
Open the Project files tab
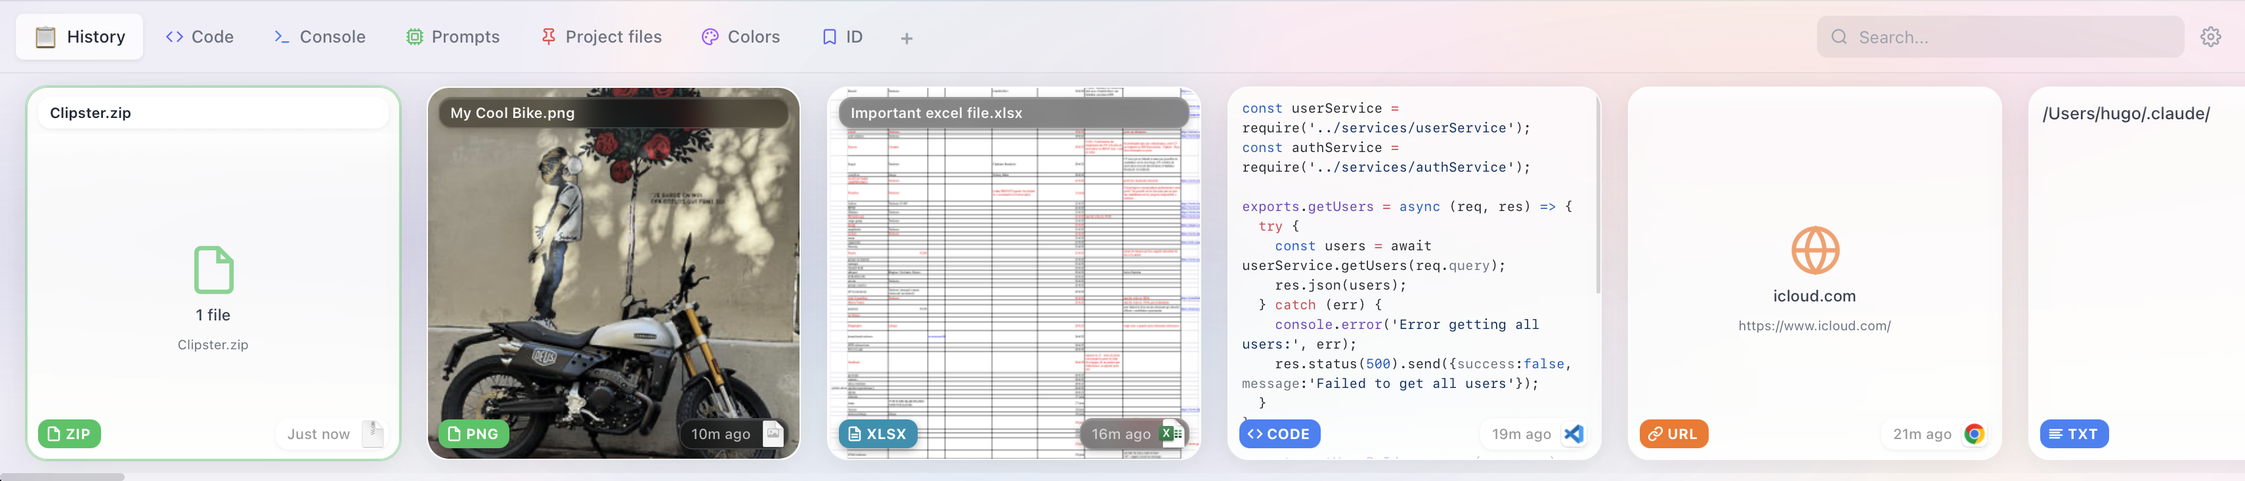click(601, 37)
